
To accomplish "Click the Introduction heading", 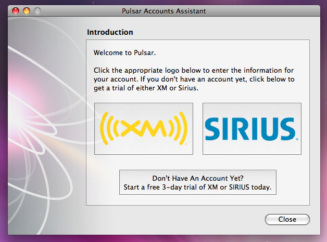I will coord(110,32).
